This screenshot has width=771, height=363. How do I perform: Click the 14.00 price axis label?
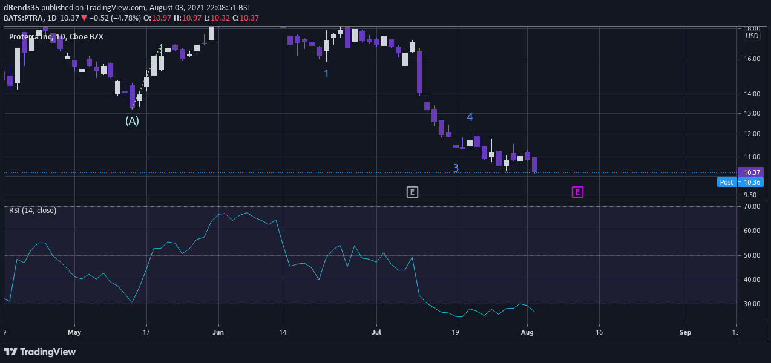(x=752, y=94)
